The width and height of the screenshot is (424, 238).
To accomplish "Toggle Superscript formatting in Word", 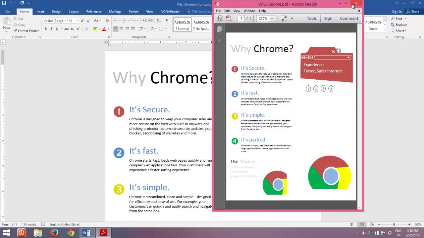I will point(78,29).
